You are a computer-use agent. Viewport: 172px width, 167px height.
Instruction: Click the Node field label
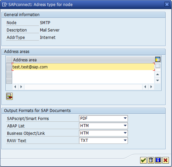click(x=11, y=23)
